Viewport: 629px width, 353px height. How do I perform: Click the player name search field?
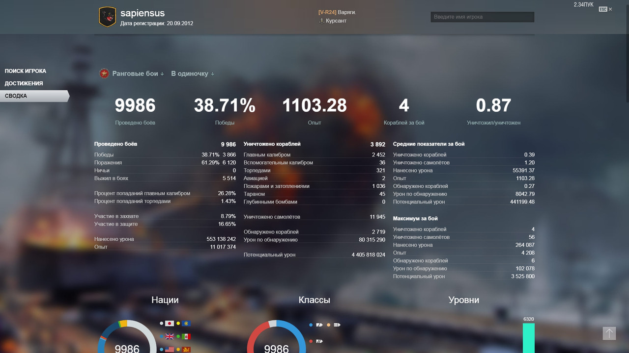point(483,17)
